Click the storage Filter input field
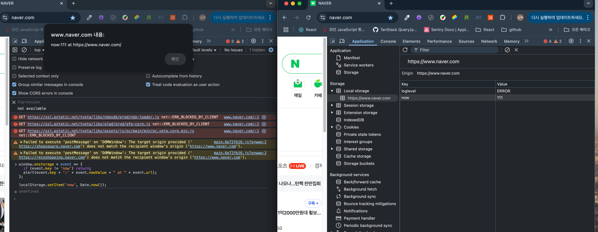The height and width of the screenshot is (232, 598). 454,50
